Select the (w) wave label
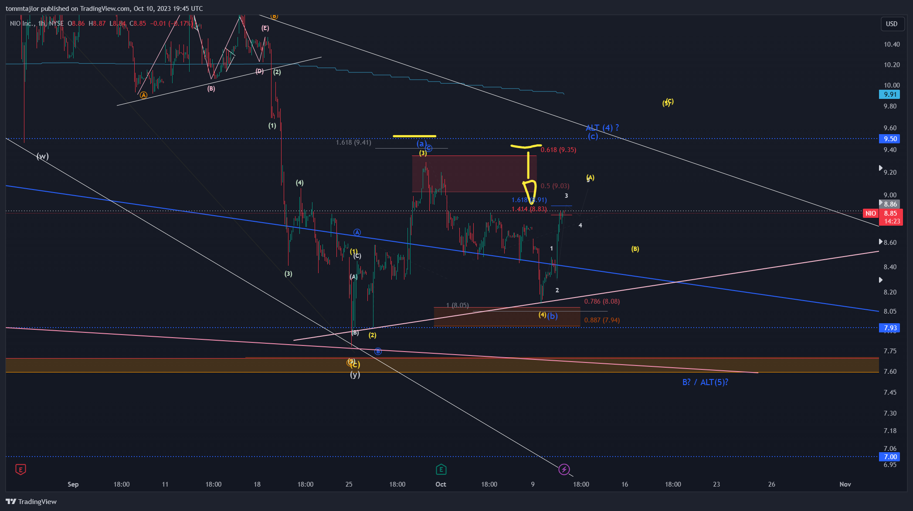913x511 pixels. click(42, 156)
